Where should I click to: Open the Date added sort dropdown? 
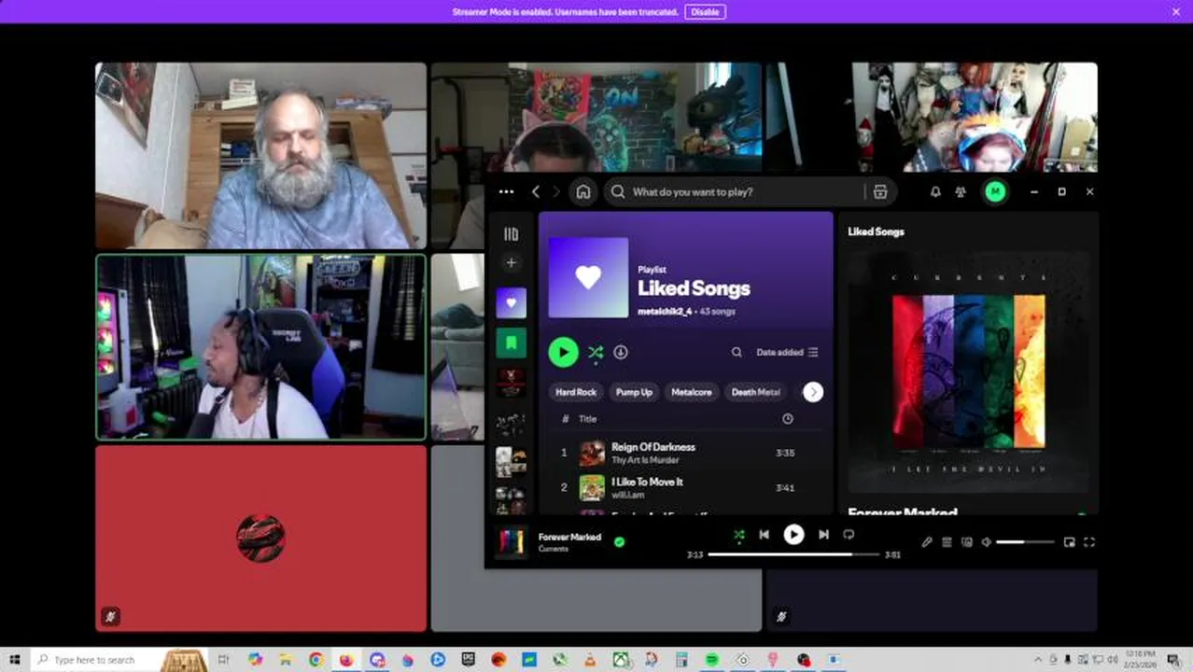[787, 352]
